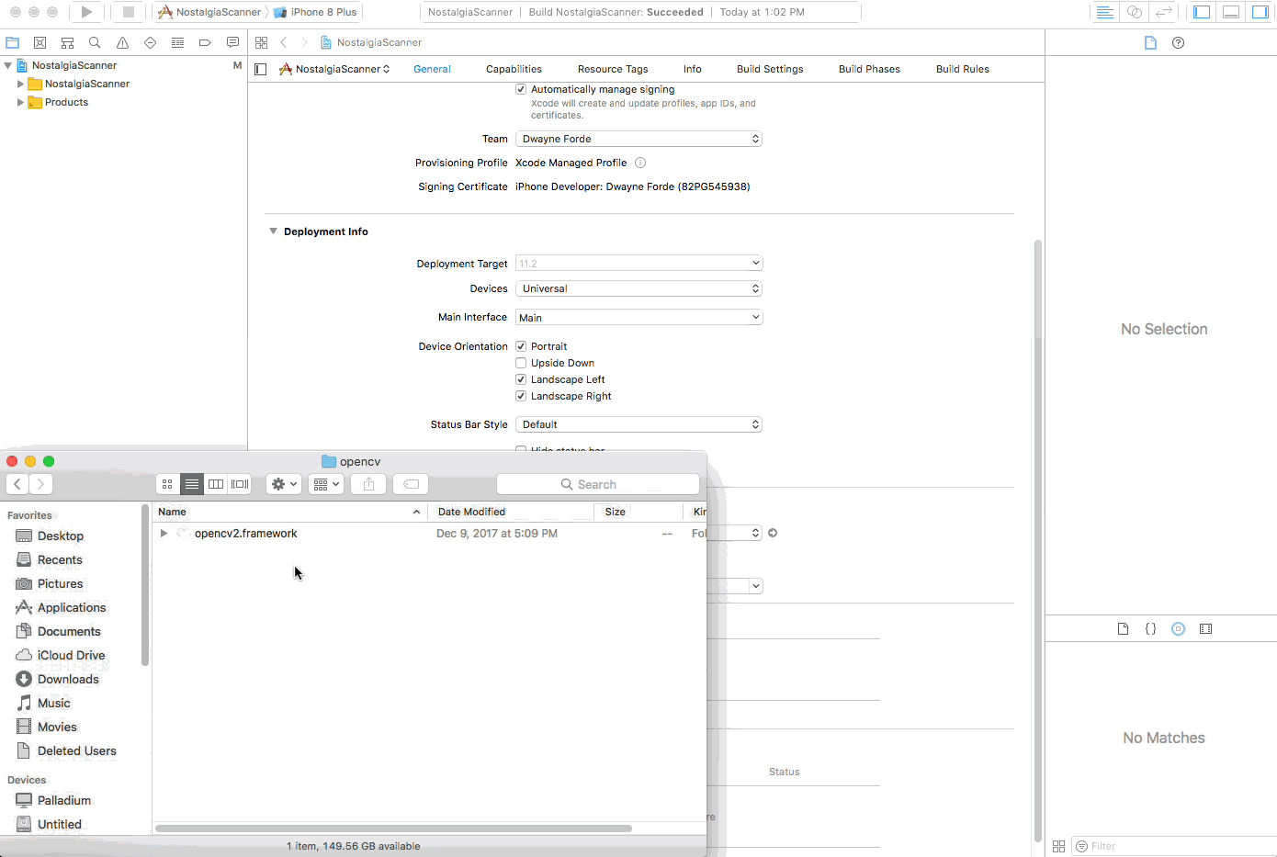Switch to the Build Phases tab
Viewport: 1277px width, 857px height.
pos(869,69)
